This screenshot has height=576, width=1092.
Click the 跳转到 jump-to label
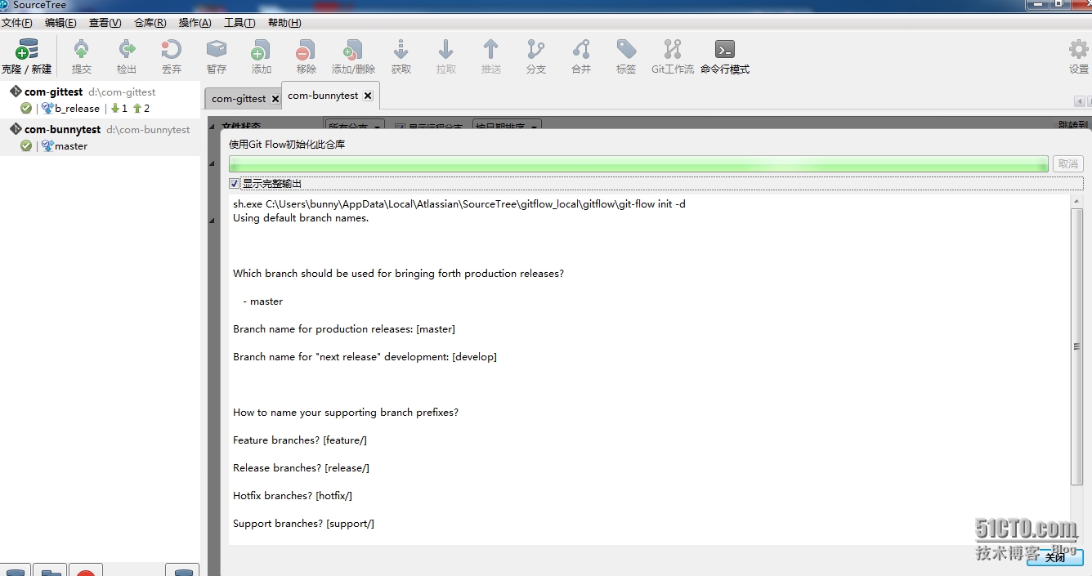pos(1073,125)
